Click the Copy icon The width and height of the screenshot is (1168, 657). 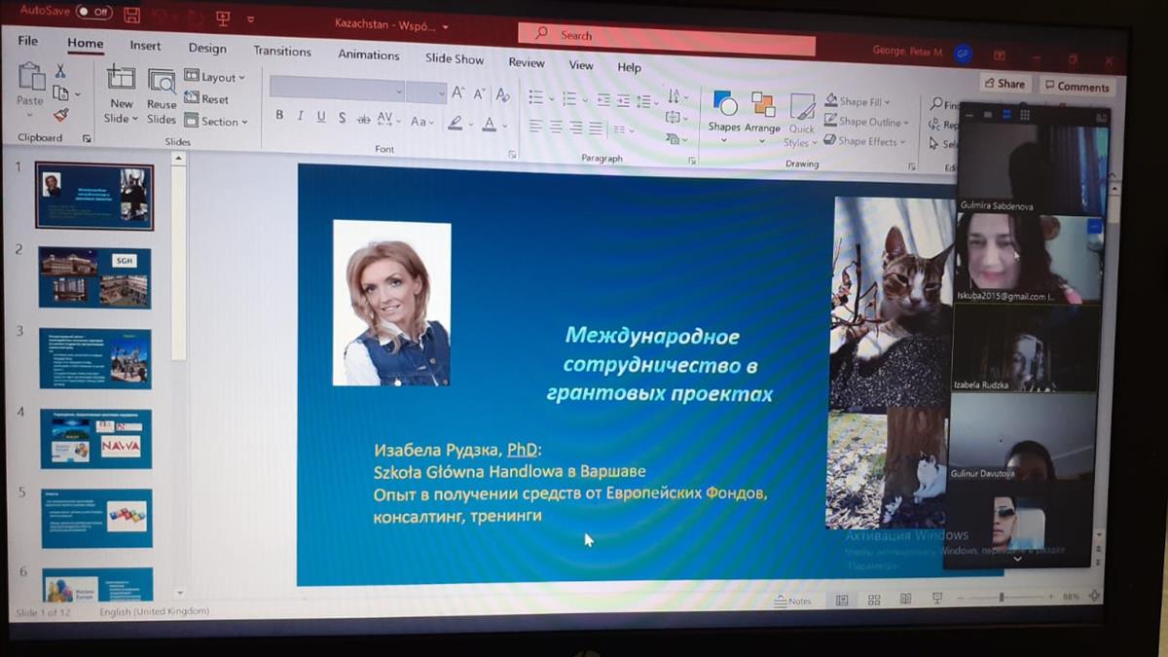[60, 92]
